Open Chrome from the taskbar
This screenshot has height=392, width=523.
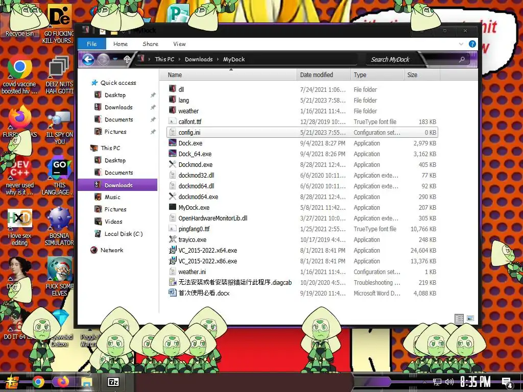coord(38,382)
